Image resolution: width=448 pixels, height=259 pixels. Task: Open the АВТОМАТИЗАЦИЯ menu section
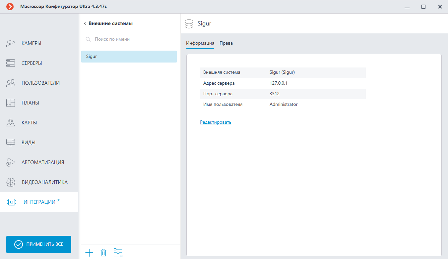[39, 162]
